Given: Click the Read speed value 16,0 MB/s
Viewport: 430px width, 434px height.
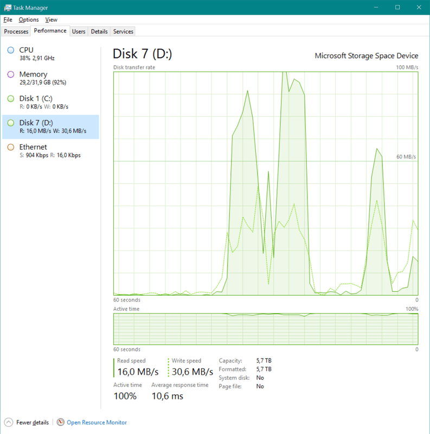Looking at the screenshot, I should tap(138, 372).
